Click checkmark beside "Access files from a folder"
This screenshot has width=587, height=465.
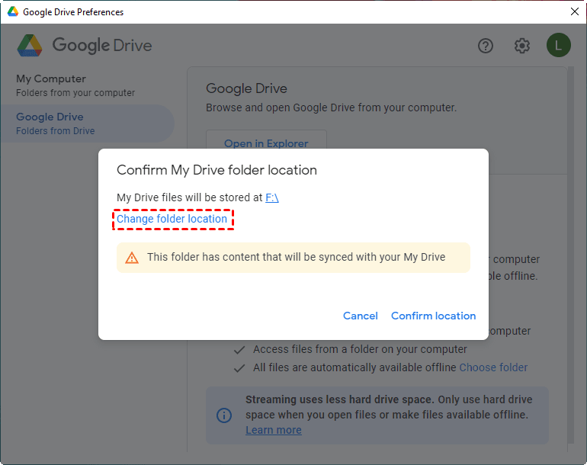239,349
